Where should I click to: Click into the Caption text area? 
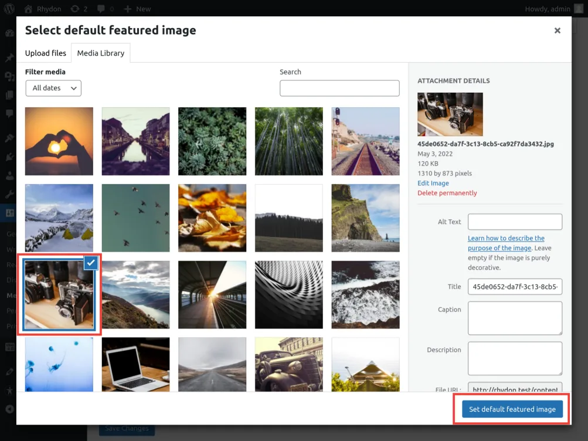tap(515, 318)
